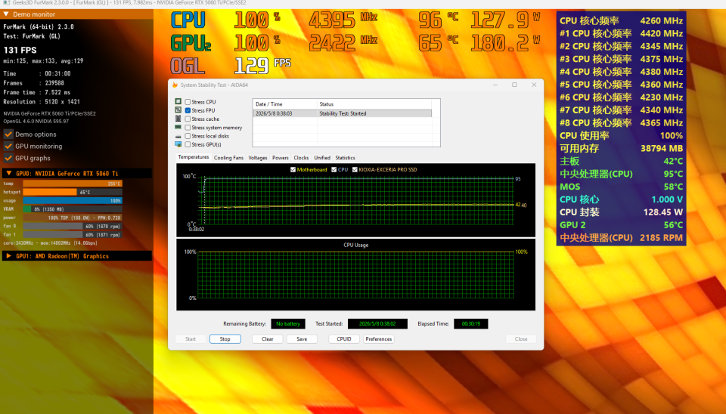Click the Test Started value field
Screen dimensions: 726x414
point(377,324)
